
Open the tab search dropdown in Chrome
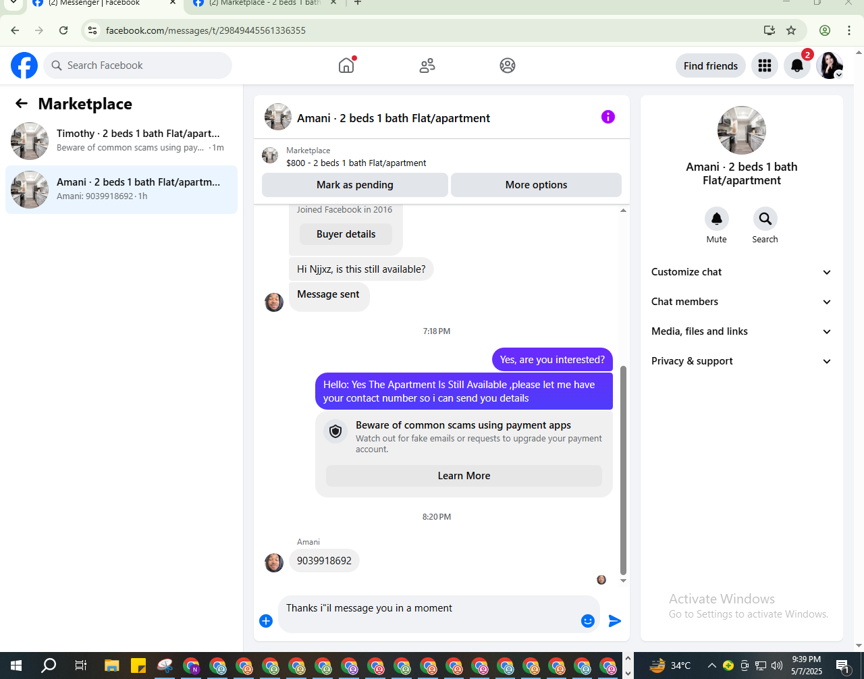[x=13, y=3]
